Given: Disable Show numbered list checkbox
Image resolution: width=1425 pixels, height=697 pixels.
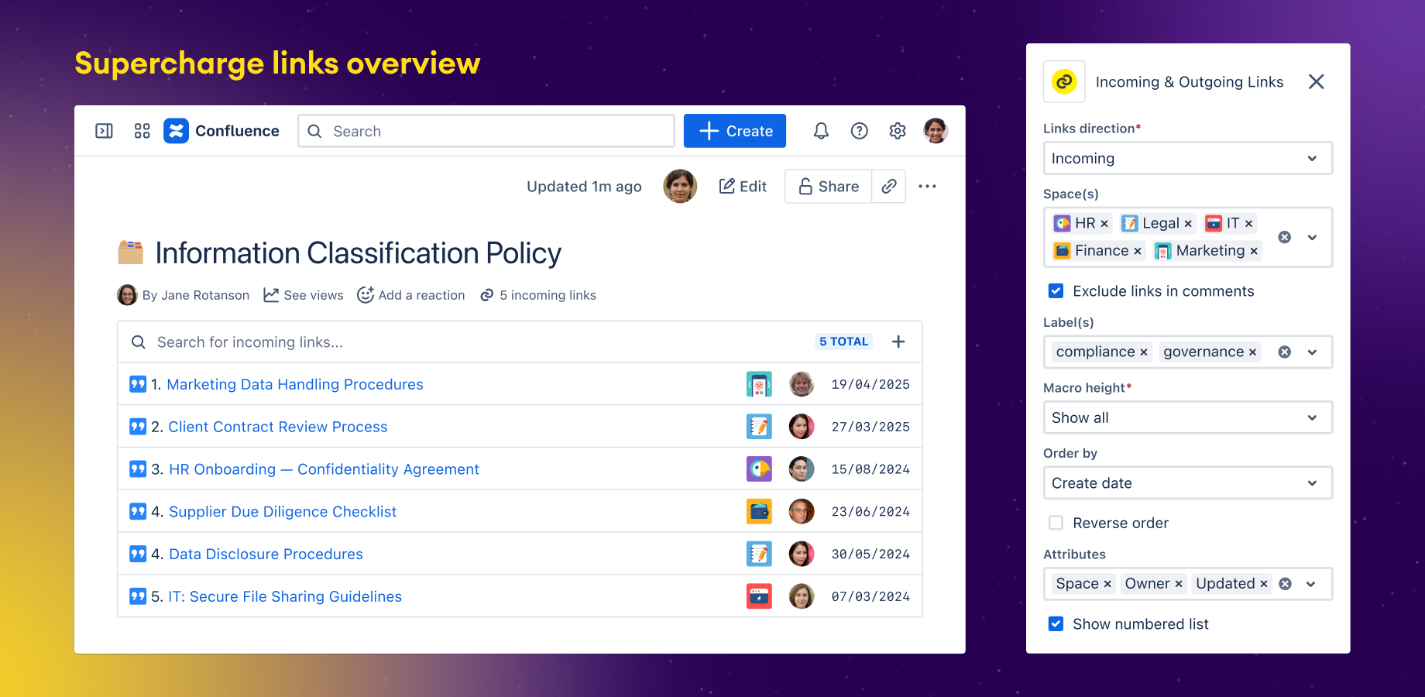Looking at the screenshot, I should [x=1056, y=624].
